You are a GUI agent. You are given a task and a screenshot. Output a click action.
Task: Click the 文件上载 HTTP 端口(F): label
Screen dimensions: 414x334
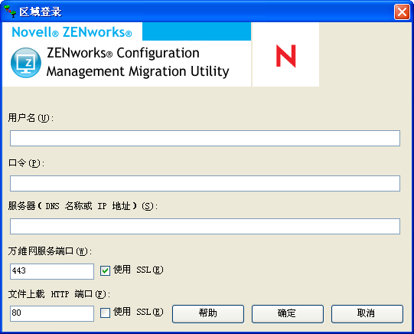[x=59, y=294]
